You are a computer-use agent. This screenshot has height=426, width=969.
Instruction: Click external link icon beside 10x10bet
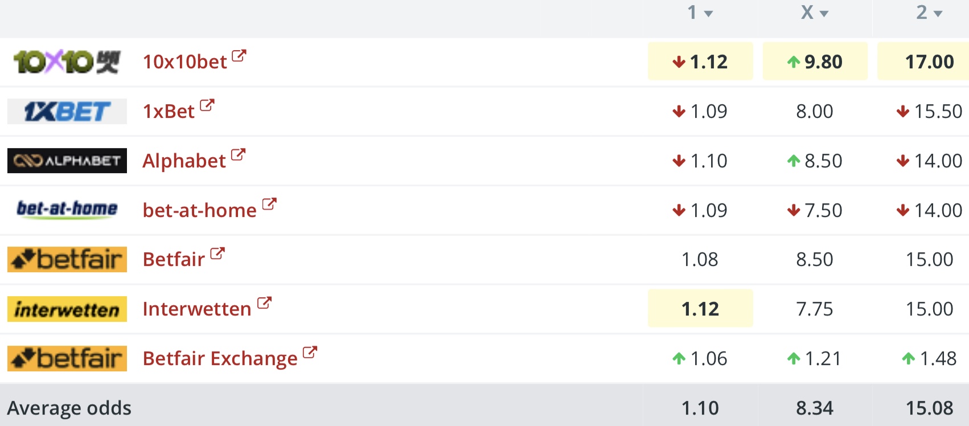239,56
